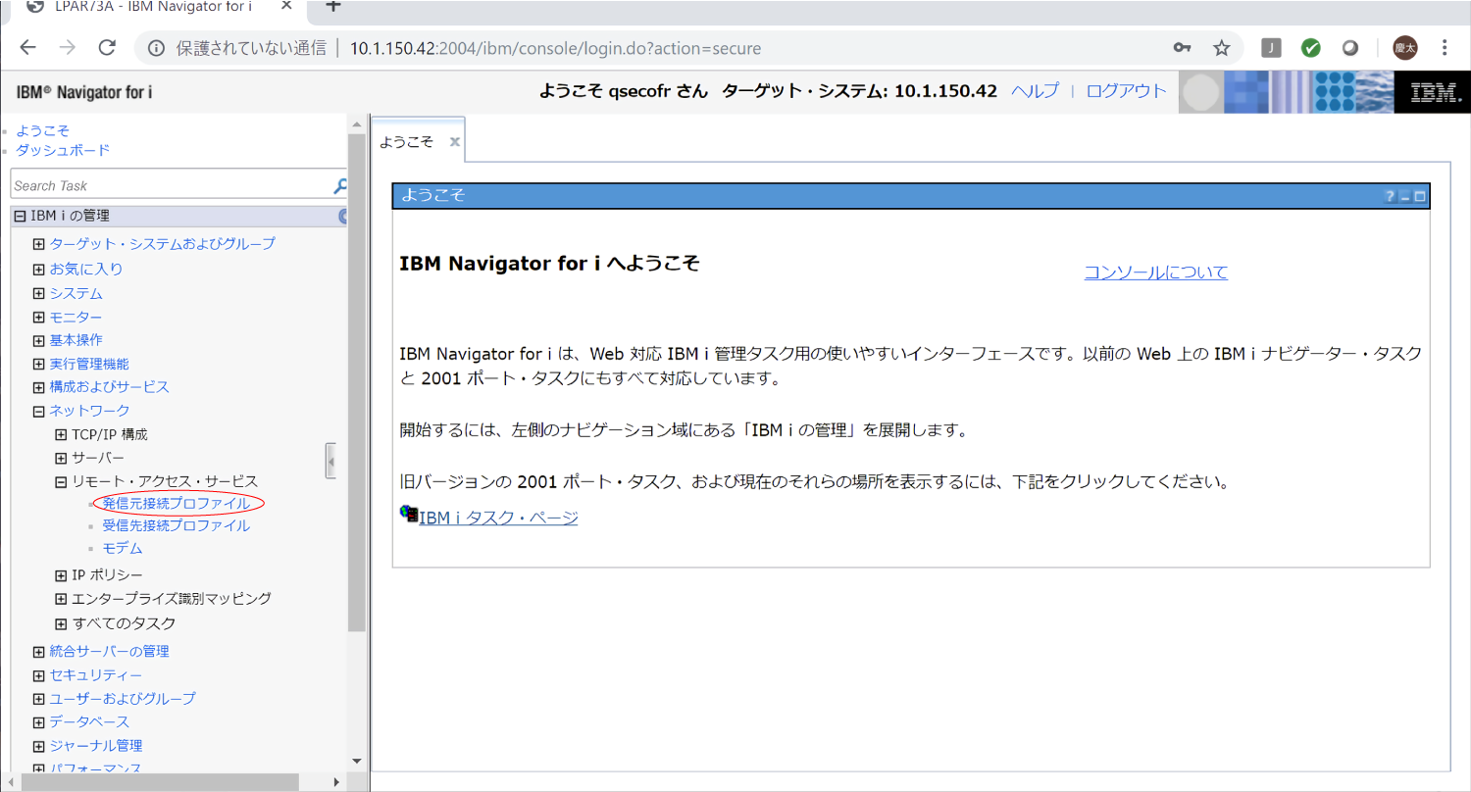The width and height of the screenshot is (1471, 792).
Task: Open 受信先接続プロファイル
Action: [x=176, y=525]
